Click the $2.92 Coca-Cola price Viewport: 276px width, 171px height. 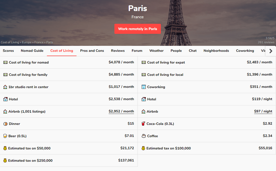tap(267, 124)
